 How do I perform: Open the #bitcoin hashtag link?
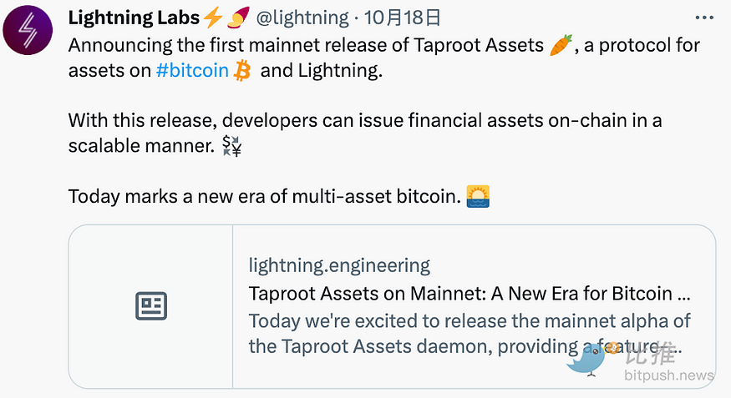(x=192, y=70)
